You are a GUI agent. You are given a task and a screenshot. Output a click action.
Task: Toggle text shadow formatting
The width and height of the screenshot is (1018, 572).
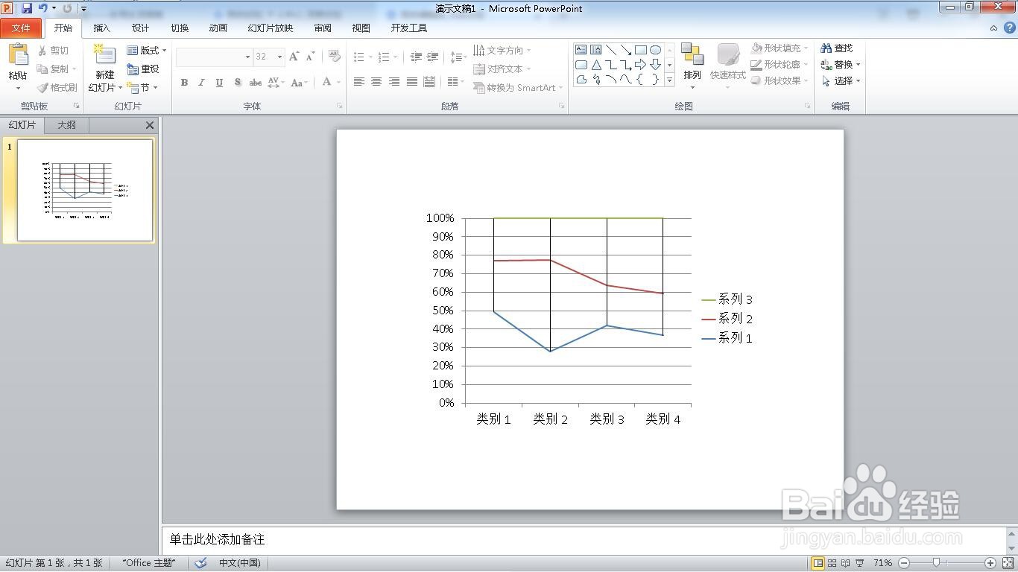tap(237, 83)
